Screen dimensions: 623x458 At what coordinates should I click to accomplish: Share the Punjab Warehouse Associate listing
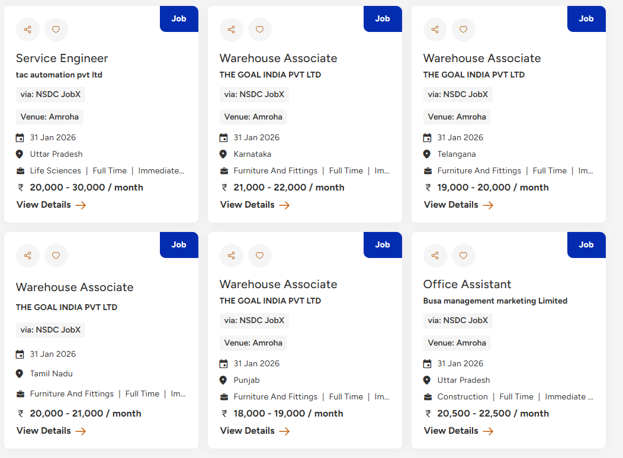click(x=232, y=256)
